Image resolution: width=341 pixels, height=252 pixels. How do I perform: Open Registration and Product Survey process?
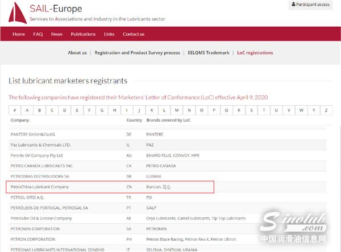tap(137, 53)
